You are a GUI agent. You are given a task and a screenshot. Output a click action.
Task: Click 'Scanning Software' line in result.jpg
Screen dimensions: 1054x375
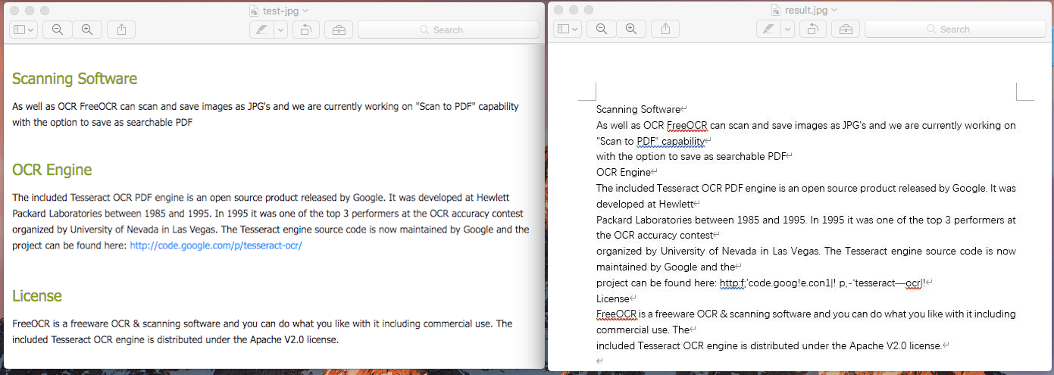click(638, 109)
